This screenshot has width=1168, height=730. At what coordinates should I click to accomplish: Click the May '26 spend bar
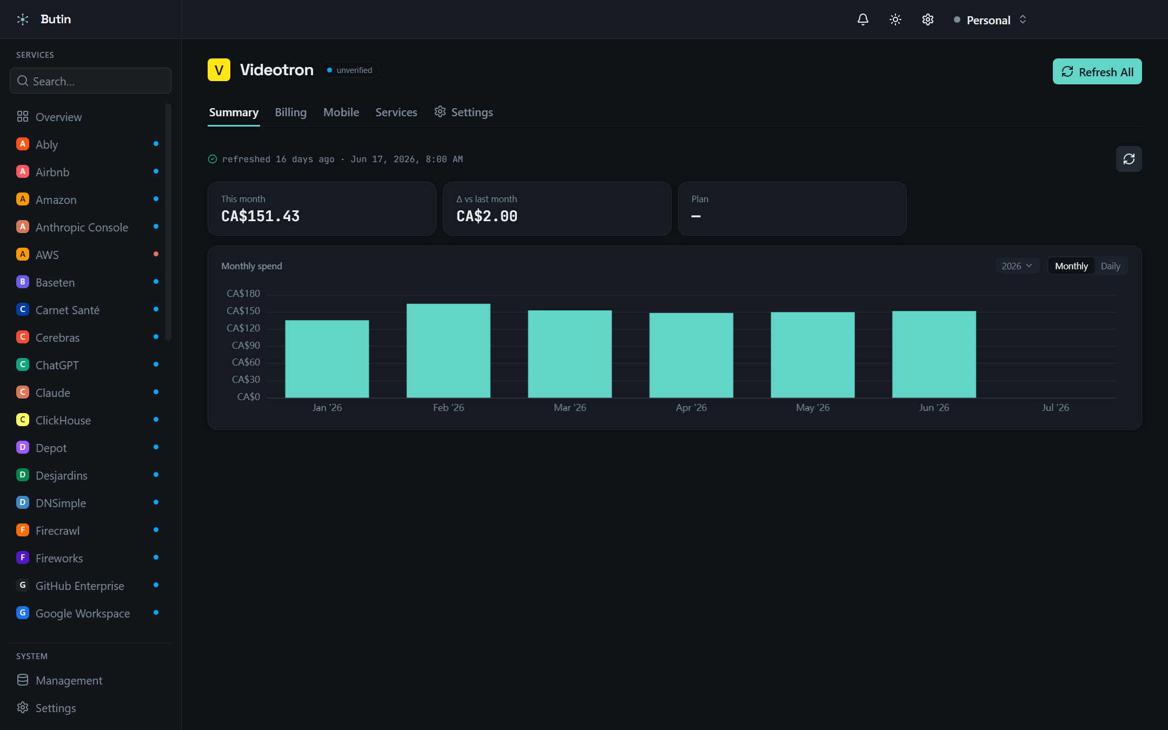[x=813, y=355]
